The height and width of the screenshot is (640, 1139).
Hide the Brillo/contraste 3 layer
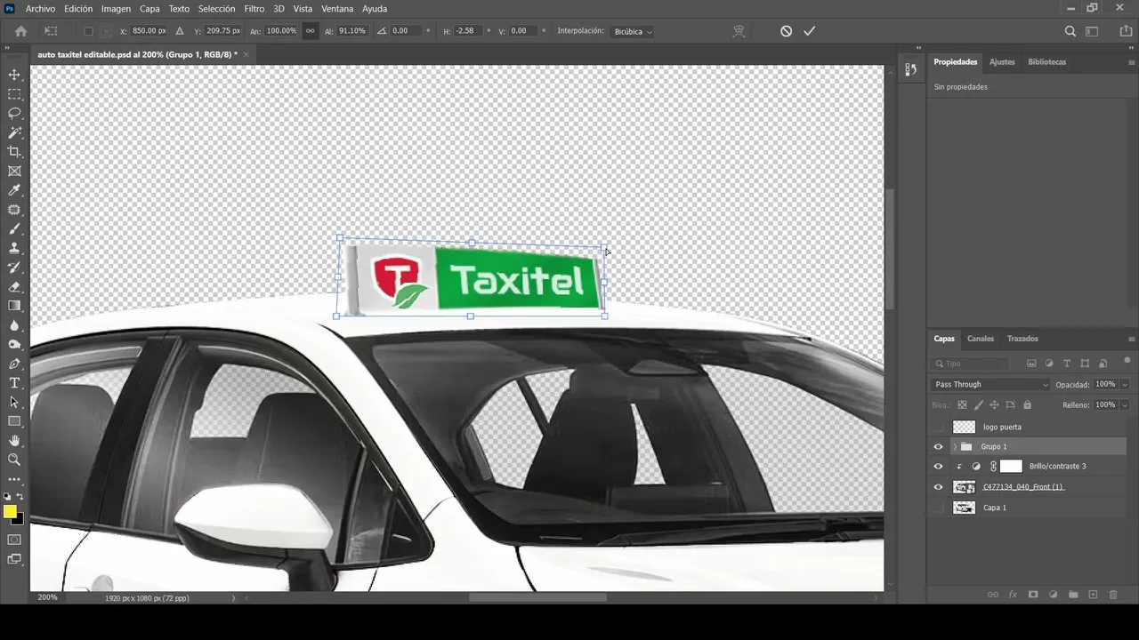click(x=938, y=466)
